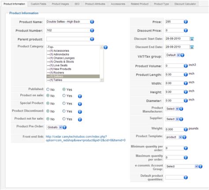Open the e-conomic Account Group dropdown

pos(182,166)
